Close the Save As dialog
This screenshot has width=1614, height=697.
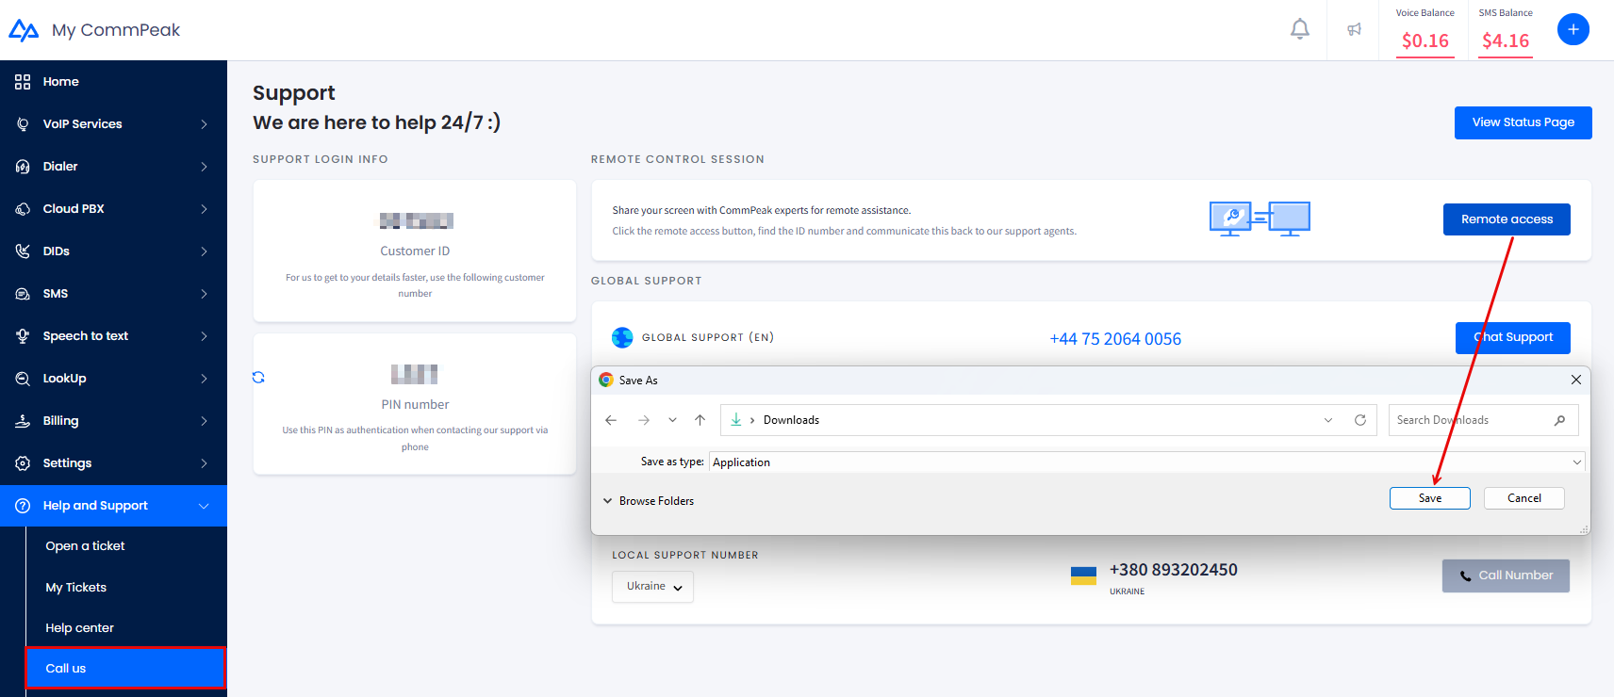[x=1576, y=380]
